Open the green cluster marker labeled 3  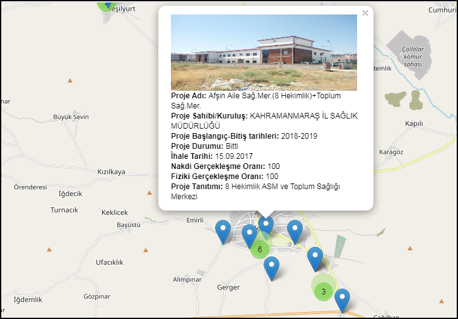point(324,291)
